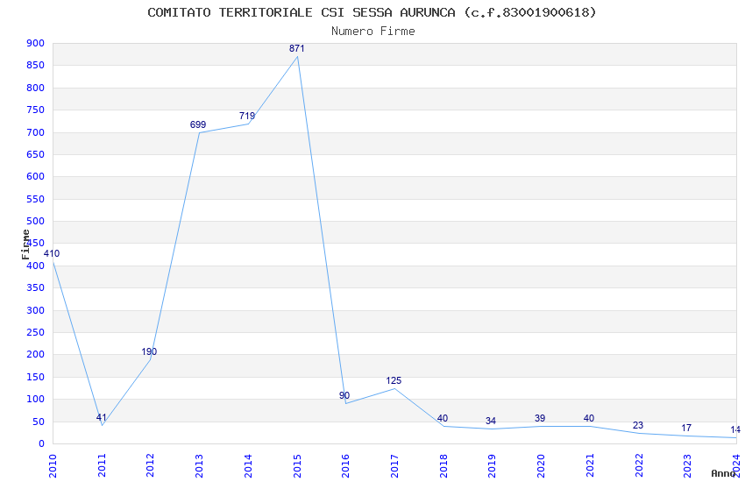The image size is (745, 482).
Task: Click the data label 190
Action: [149, 352]
